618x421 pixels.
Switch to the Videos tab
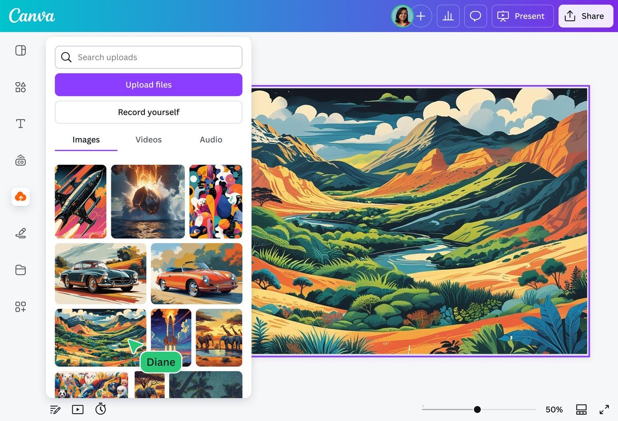click(x=148, y=140)
